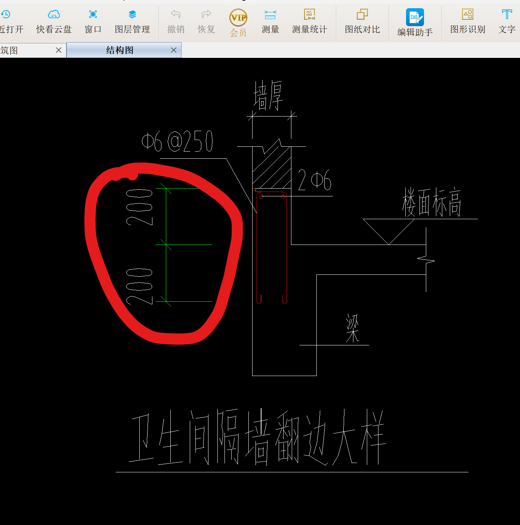Viewport: 520px width, 525px height.
Task: Select the 窗口 window tool
Action: point(93,22)
